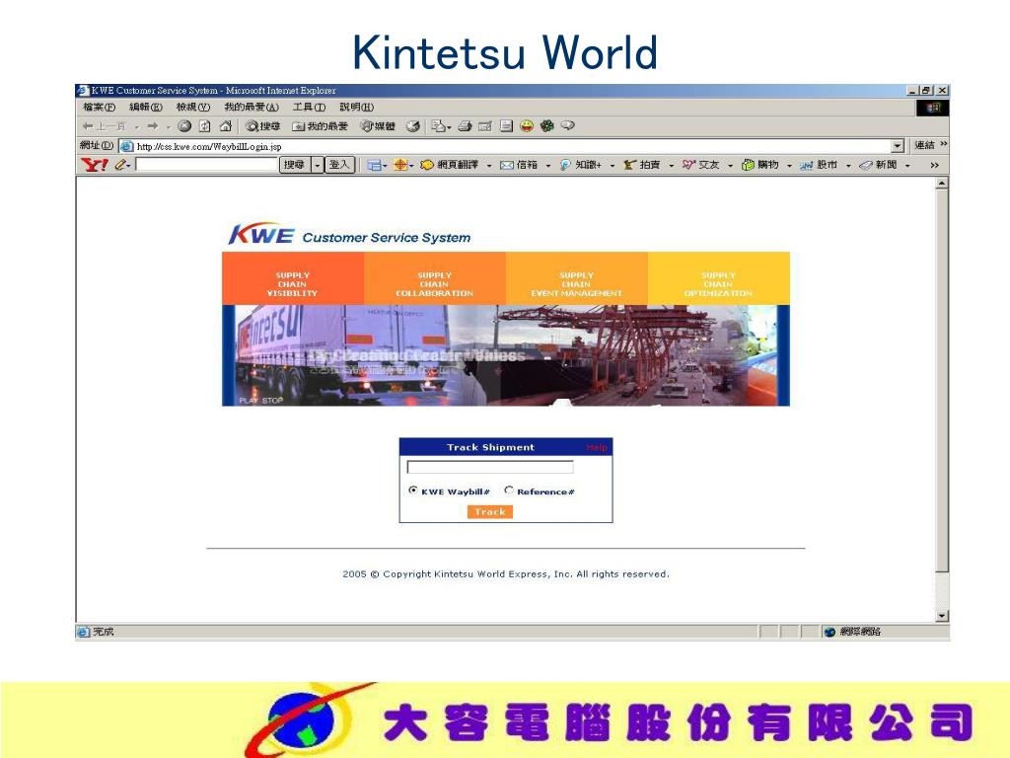Click Supply Chain Event Management tile
This screenshot has height=758, width=1010.
pyautogui.click(x=576, y=278)
